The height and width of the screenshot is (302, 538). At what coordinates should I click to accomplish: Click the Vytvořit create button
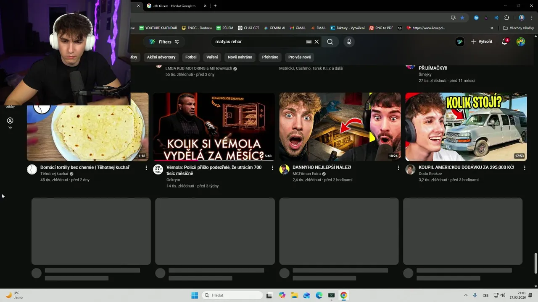pos(482,42)
